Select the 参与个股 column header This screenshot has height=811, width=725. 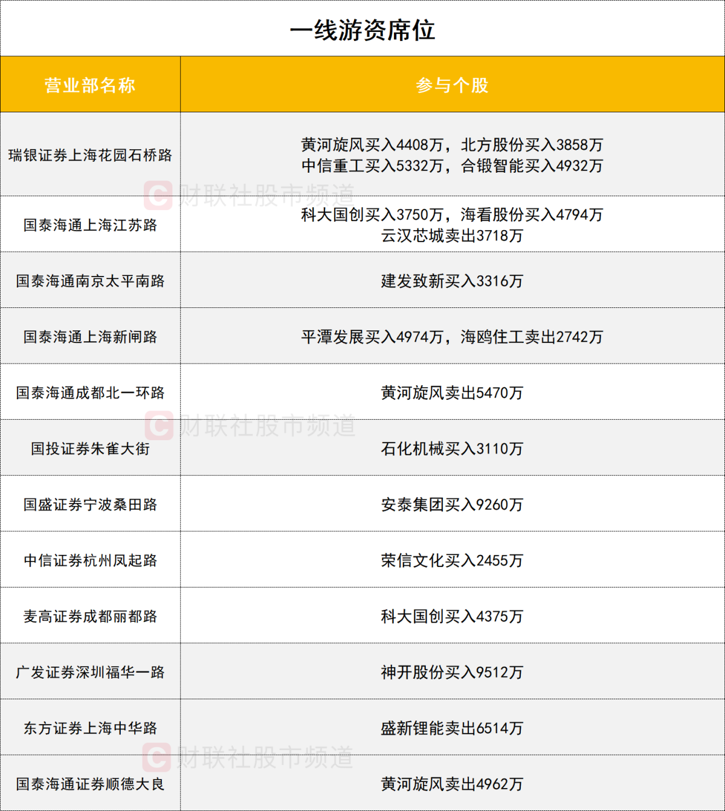[452, 85]
